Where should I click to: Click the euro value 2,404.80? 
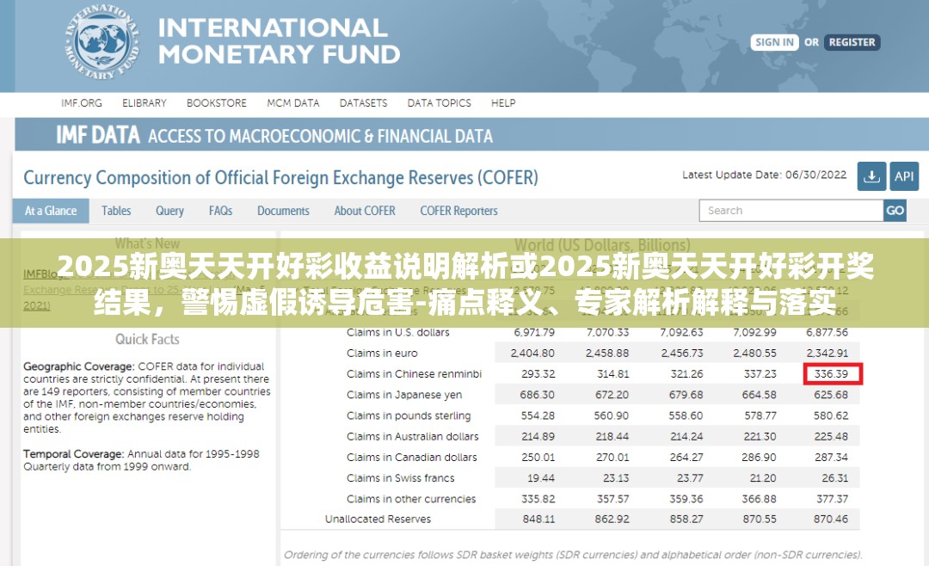point(532,354)
